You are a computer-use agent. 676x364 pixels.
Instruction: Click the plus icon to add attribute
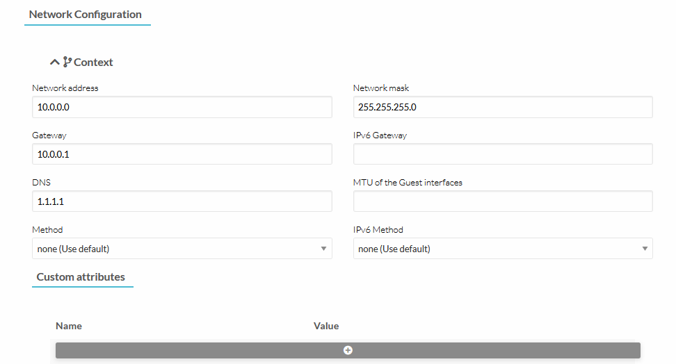(x=348, y=350)
